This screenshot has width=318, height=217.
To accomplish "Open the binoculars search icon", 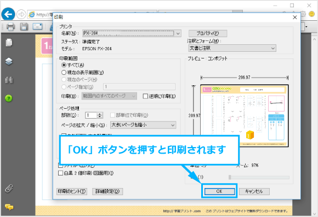I will pos(9,80).
